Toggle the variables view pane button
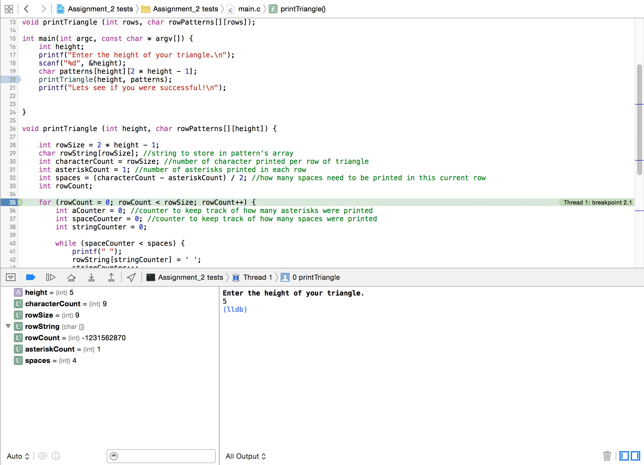Image resolution: width=644 pixels, height=465 pixels. pos(624,456)
